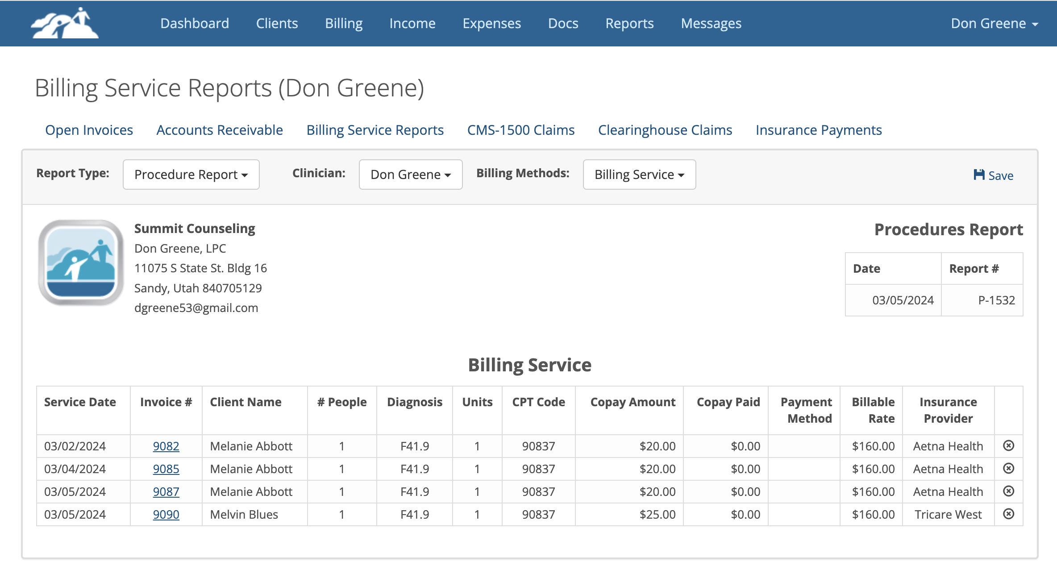Remove invoice 9085 row with circle-x icon
This screenshot has width=1057, height=574.
[1008, 468]
